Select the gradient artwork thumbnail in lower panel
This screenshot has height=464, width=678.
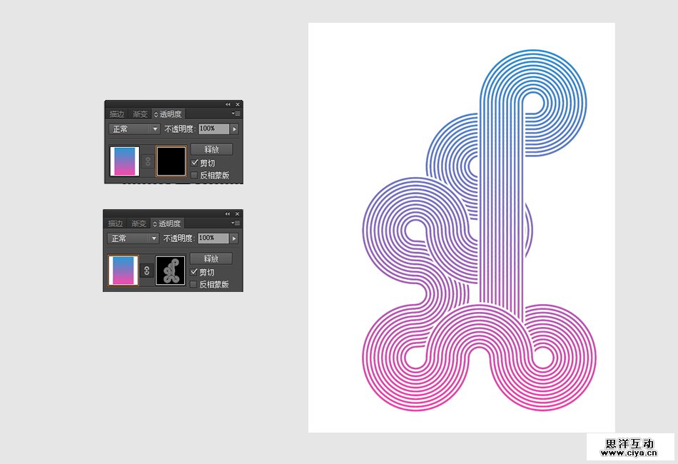point(123,271)
